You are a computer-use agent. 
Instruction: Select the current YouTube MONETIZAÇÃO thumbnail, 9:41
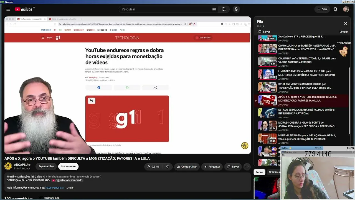tap(267, 100)
